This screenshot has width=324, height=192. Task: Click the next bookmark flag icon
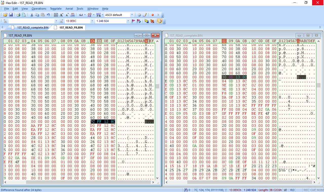139,21
